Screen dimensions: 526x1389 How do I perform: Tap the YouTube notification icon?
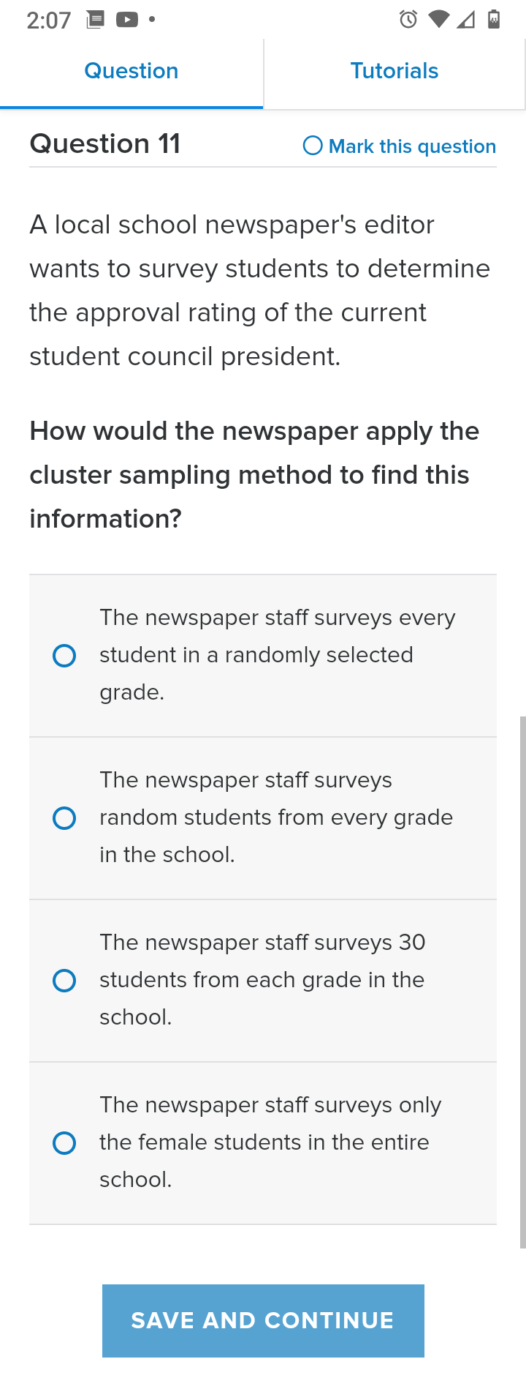click(x=127, y=19)
